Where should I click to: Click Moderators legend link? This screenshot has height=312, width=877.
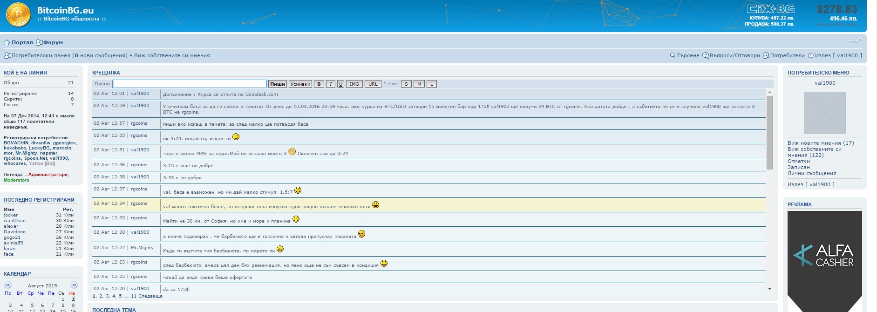click(16, 180)
